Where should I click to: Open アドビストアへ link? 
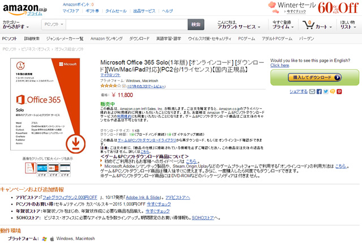178,198
